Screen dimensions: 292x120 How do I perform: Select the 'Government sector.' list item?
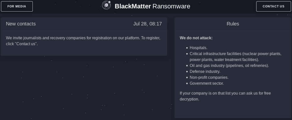coord(207,83)
